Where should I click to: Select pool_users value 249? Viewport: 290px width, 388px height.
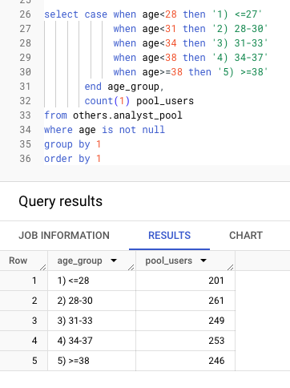click(x=216, y=321)
